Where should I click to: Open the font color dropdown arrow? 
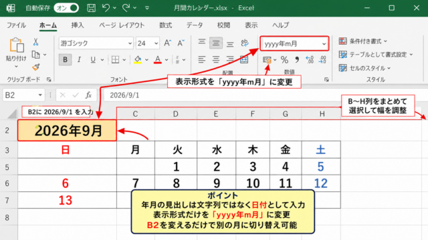167,59
